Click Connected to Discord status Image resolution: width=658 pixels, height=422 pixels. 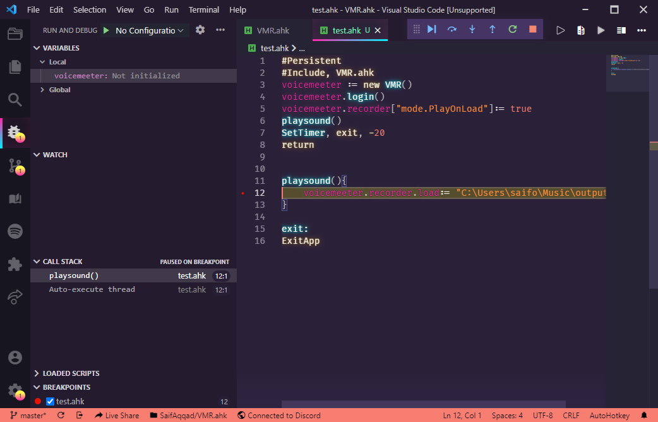279,415
